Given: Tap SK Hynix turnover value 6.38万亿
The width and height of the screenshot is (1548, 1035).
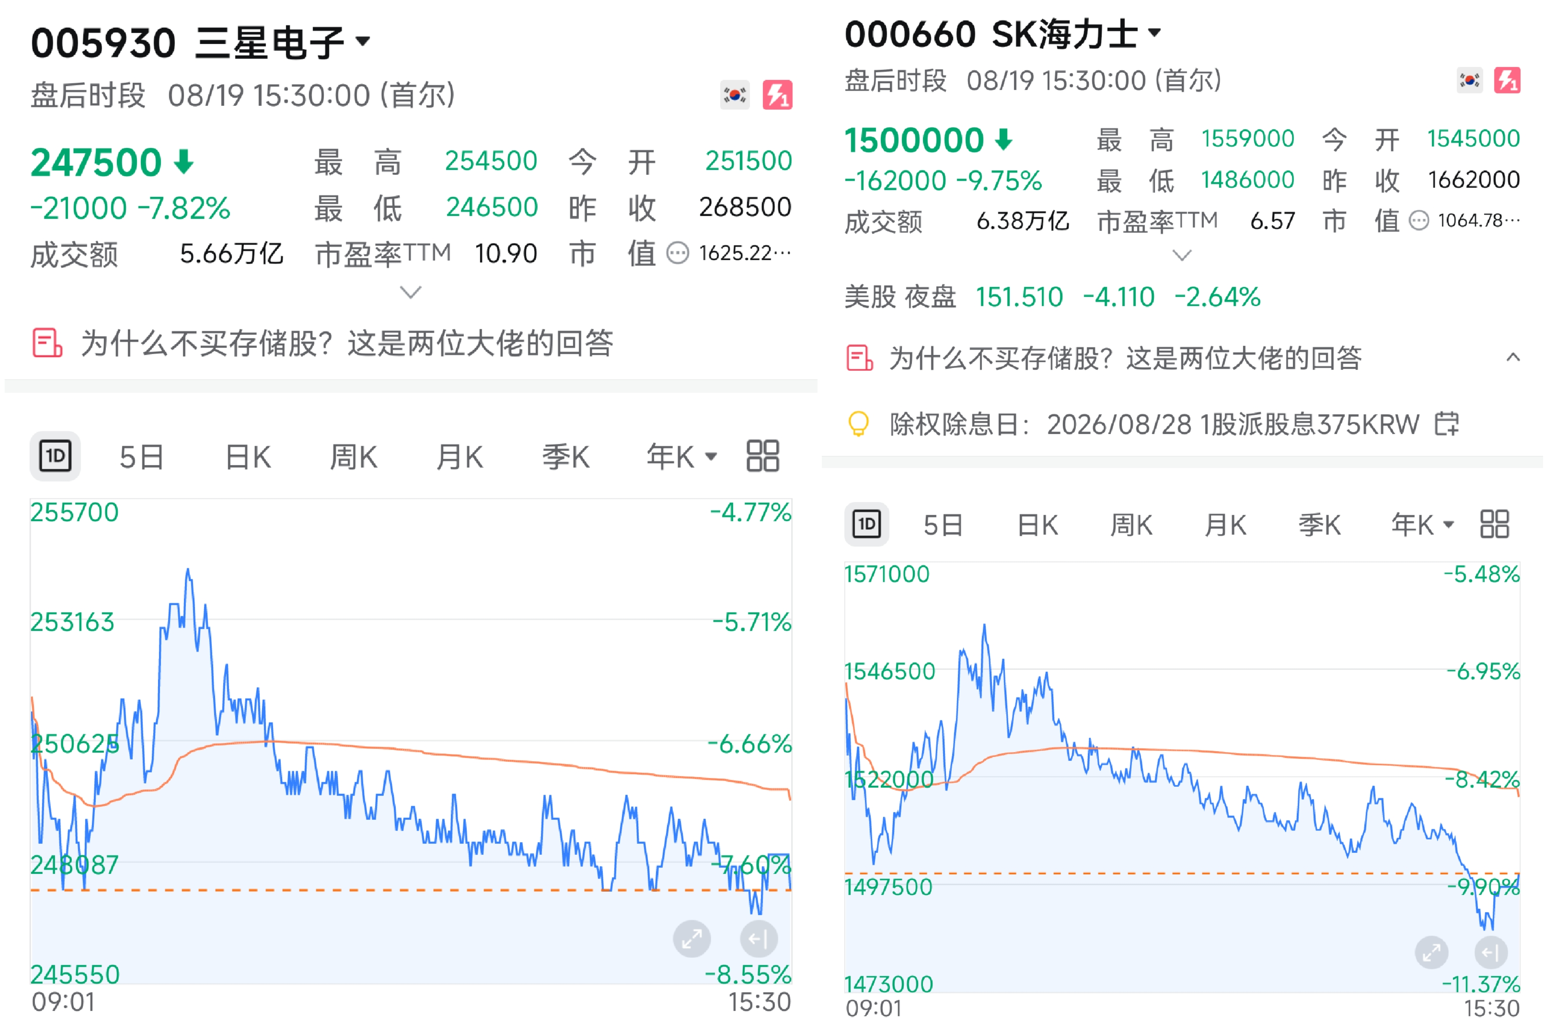Looking at the screenshot, I should 1023,221.
